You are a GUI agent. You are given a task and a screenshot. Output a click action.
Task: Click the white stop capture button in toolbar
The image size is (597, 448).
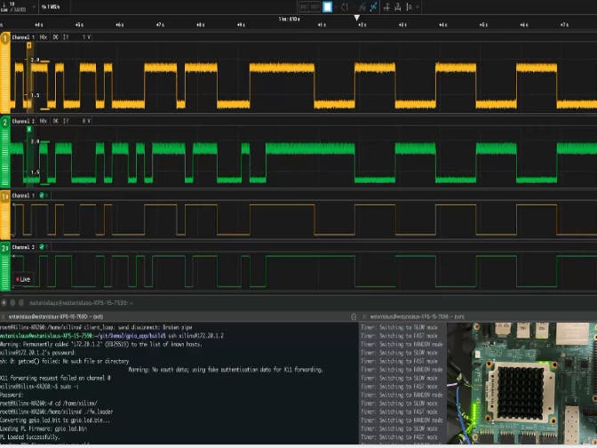tap(327, 7)
